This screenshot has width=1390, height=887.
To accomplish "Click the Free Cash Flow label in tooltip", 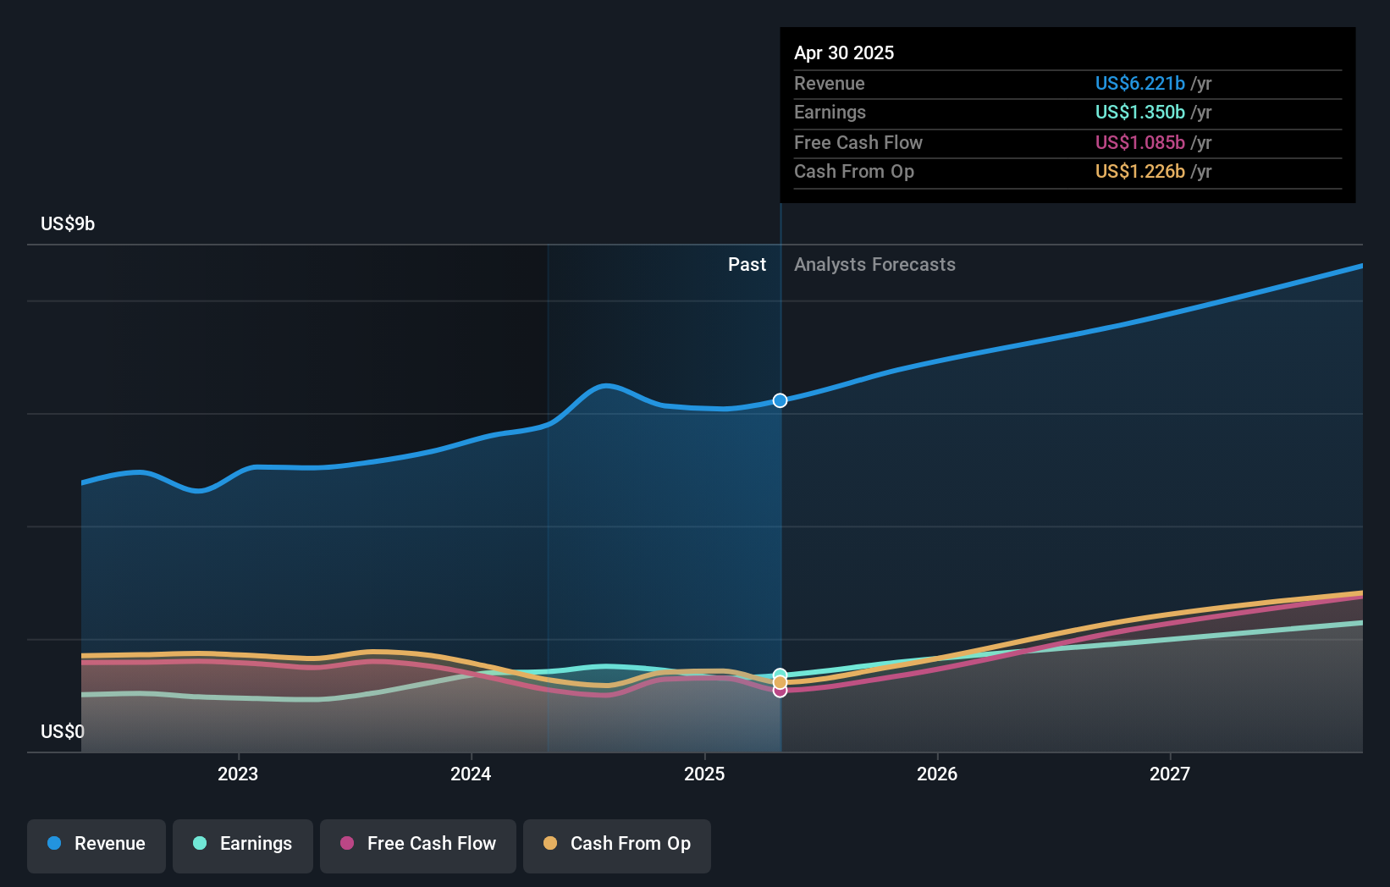I will 858,143.
